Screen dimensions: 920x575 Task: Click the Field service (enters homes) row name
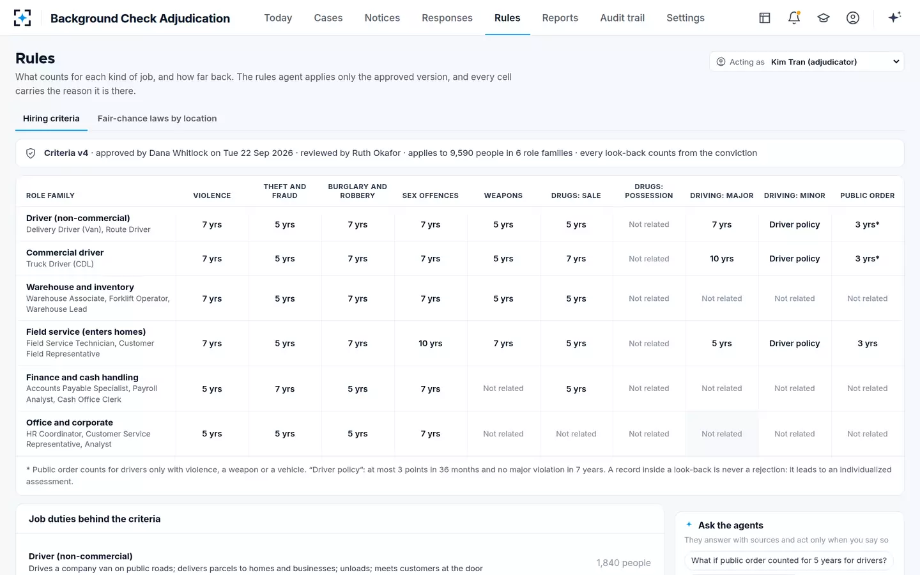86,332
